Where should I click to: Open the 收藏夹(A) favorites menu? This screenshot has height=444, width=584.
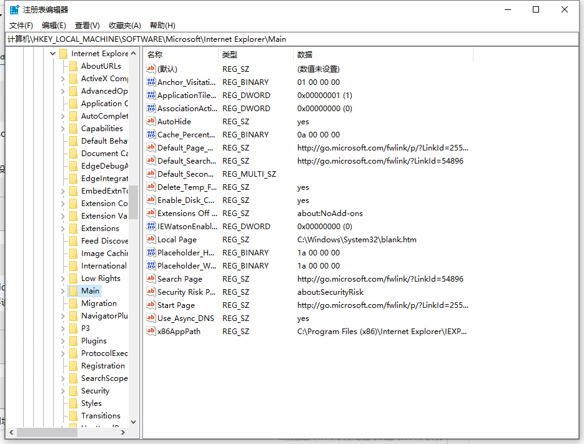click(124, 26)
